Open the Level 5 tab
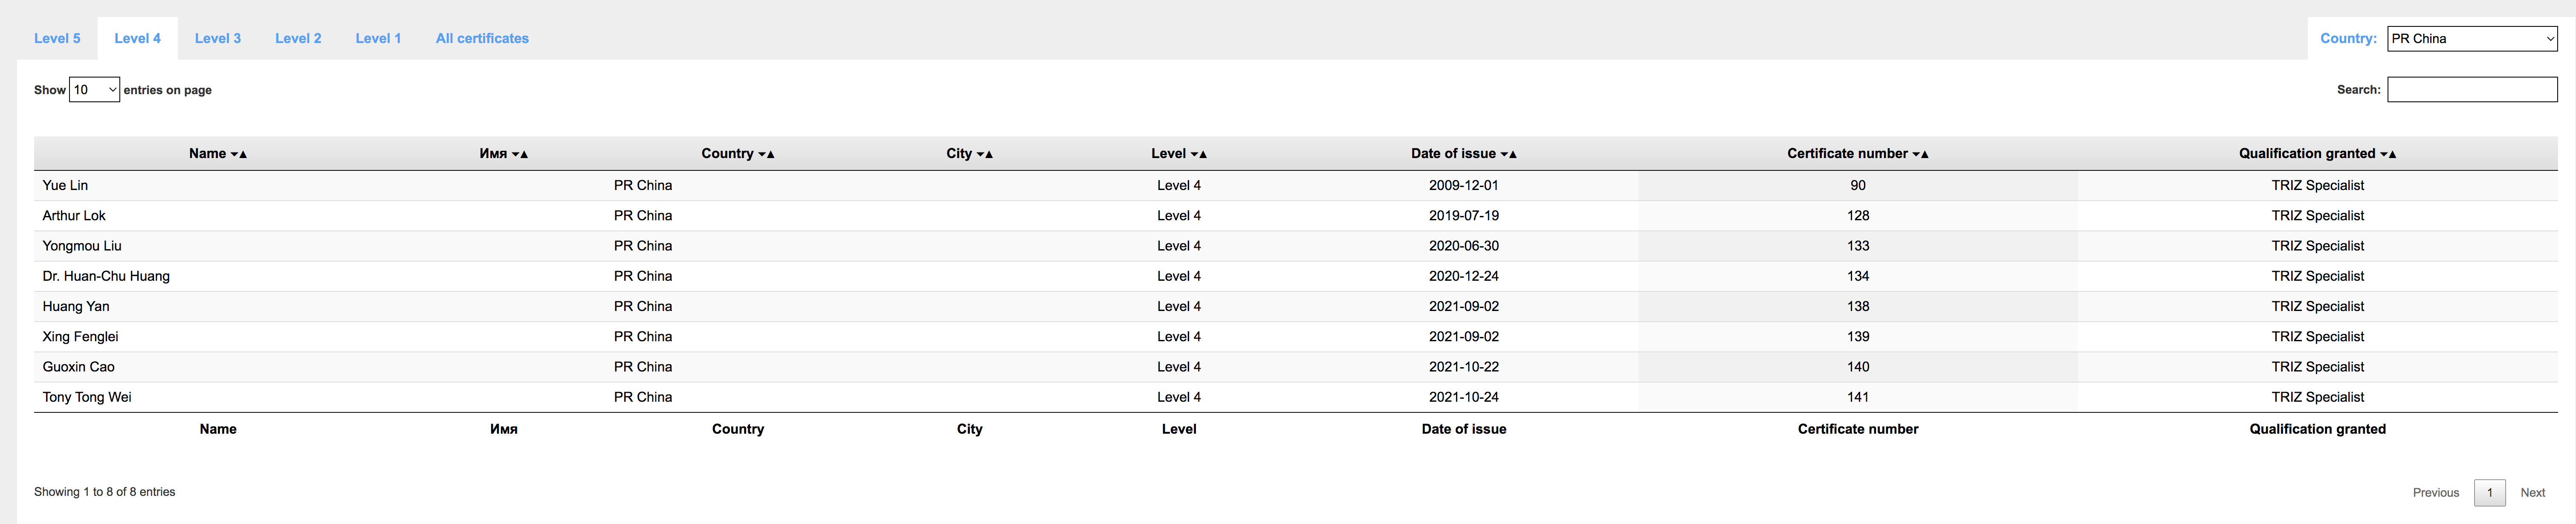The height and width of the screenshot is (524, 2576). pos(57,38)
